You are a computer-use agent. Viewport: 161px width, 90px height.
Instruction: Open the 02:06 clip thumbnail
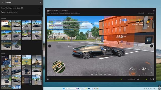(x=6, y=35)
